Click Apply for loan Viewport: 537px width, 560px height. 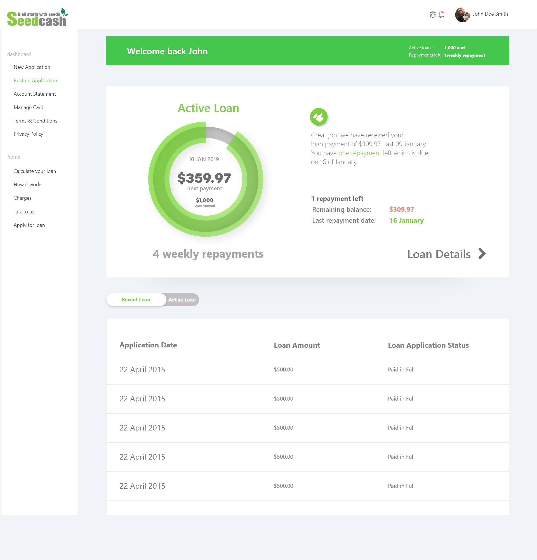[29, 225]
